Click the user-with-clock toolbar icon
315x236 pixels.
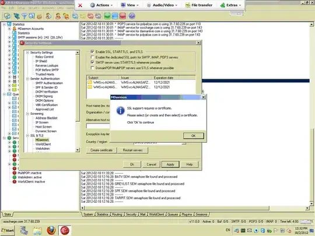coord(48,16)
